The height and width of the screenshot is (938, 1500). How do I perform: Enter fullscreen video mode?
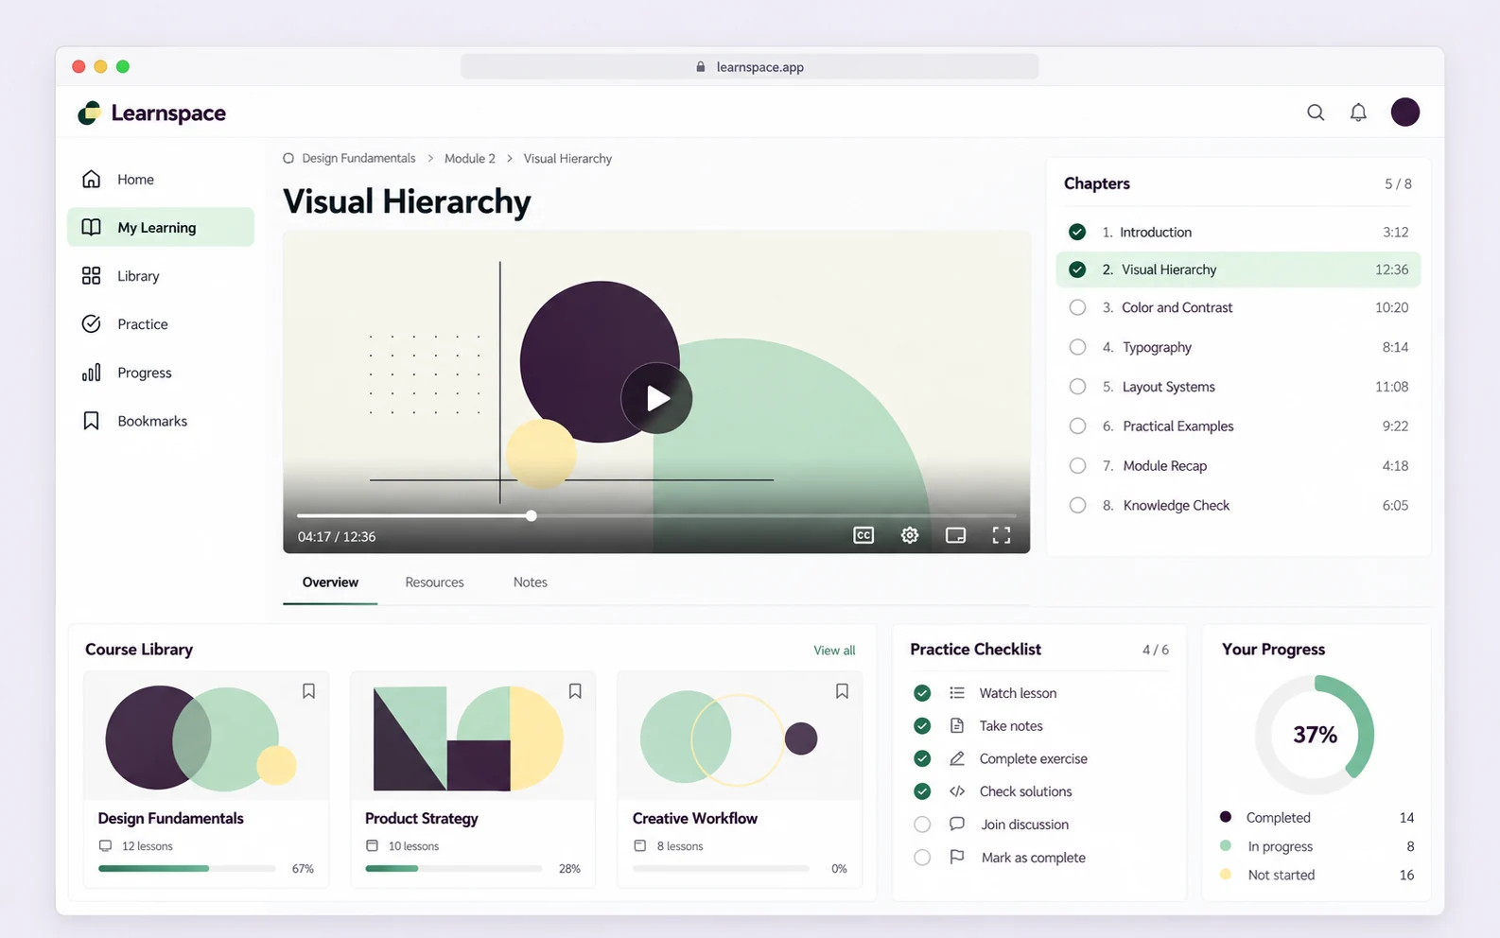tap(1002, 535)
